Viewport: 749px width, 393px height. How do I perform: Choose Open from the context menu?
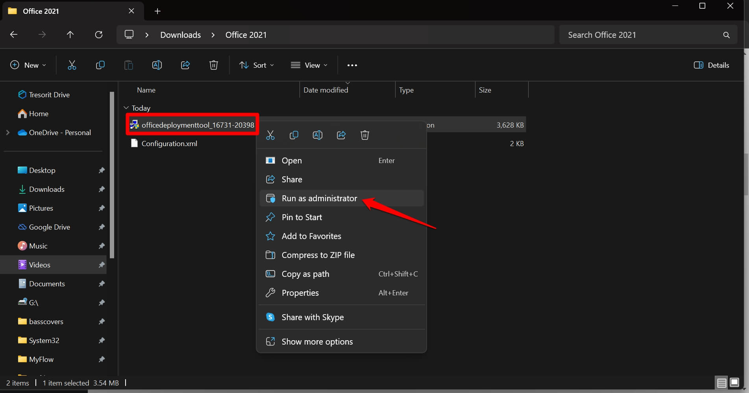pos(342,160)
